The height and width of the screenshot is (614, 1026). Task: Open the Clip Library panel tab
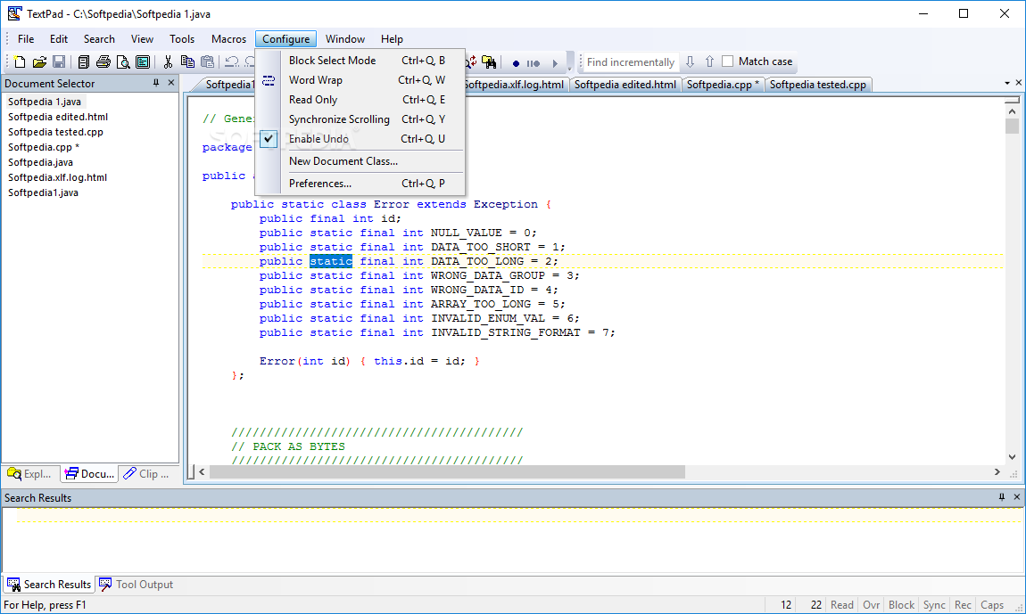point(146,474)
